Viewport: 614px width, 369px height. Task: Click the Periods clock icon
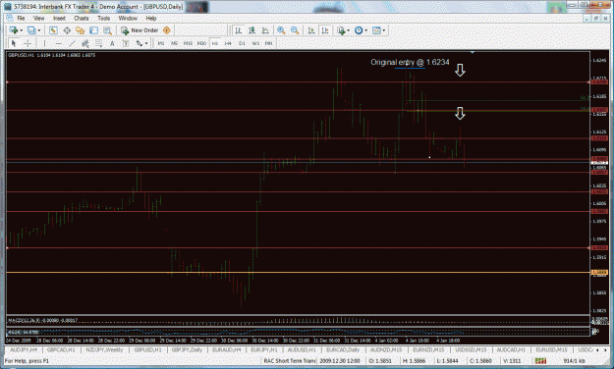359,30
